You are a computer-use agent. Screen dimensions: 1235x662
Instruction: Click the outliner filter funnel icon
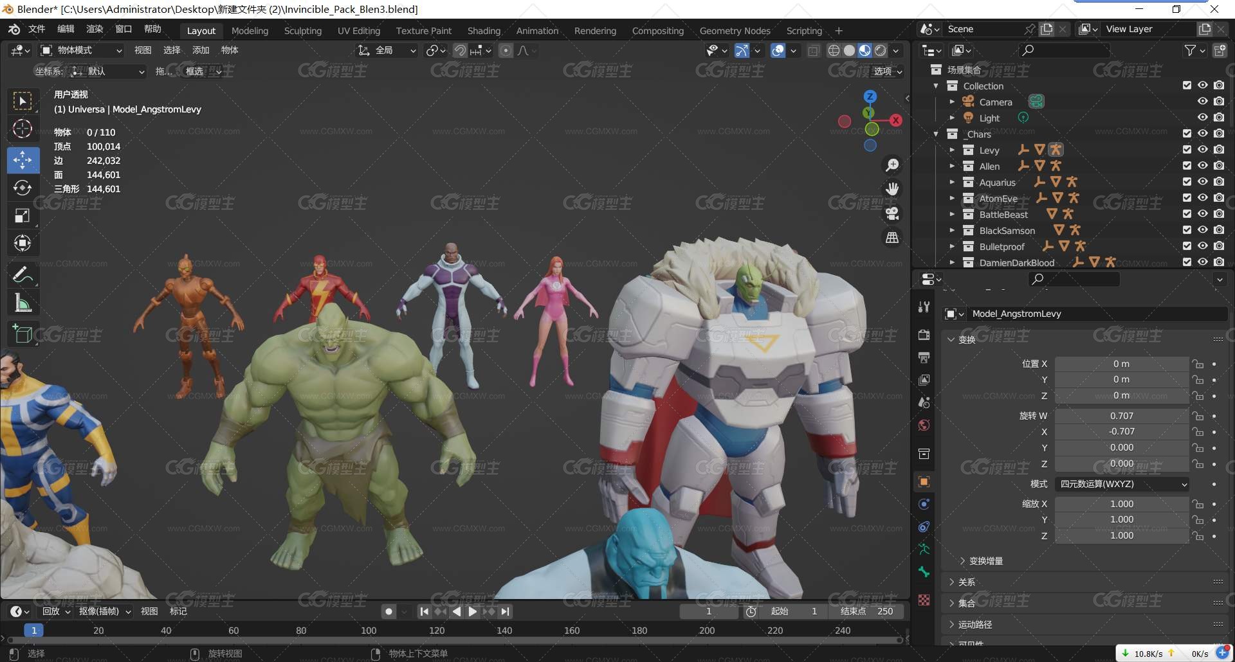pyautogui.click(x=1191, y=50)
